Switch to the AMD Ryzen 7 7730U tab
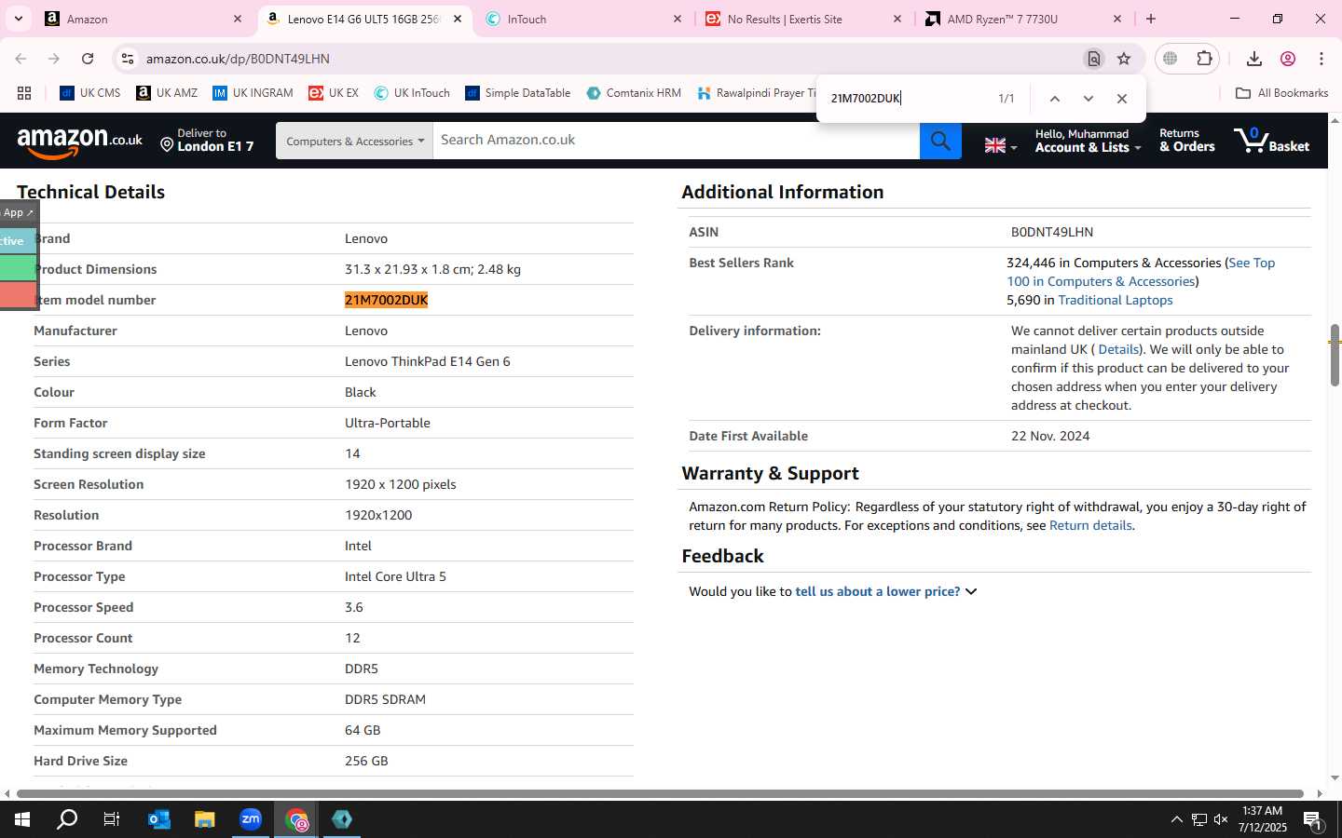Viewport: 1342px width, 838px height. coord(1023,19)
